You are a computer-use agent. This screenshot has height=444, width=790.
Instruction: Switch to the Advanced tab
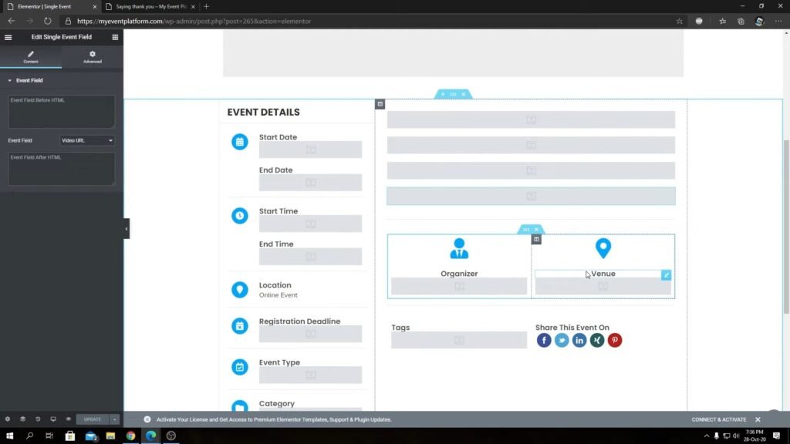(x=93, y=57)
